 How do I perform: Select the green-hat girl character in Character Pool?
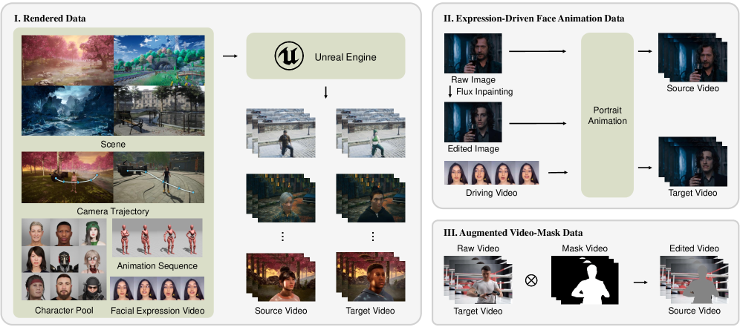[x=91, y=233]
